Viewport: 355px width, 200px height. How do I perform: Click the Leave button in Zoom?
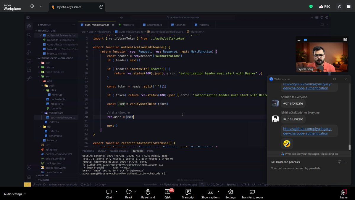tap(343, 193)
